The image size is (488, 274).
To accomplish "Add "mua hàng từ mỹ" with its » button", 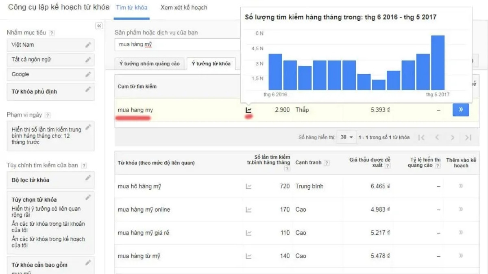I will coord(461,256).
